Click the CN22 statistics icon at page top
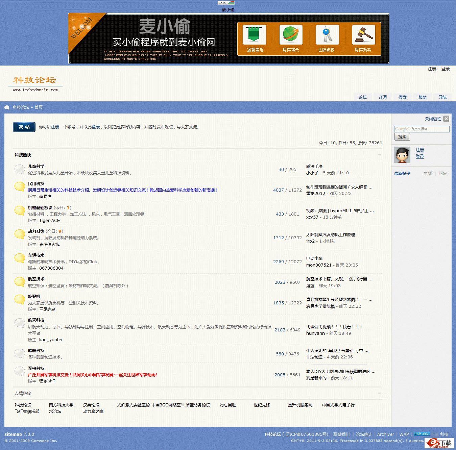456x450 pixels. click(226, 3)
